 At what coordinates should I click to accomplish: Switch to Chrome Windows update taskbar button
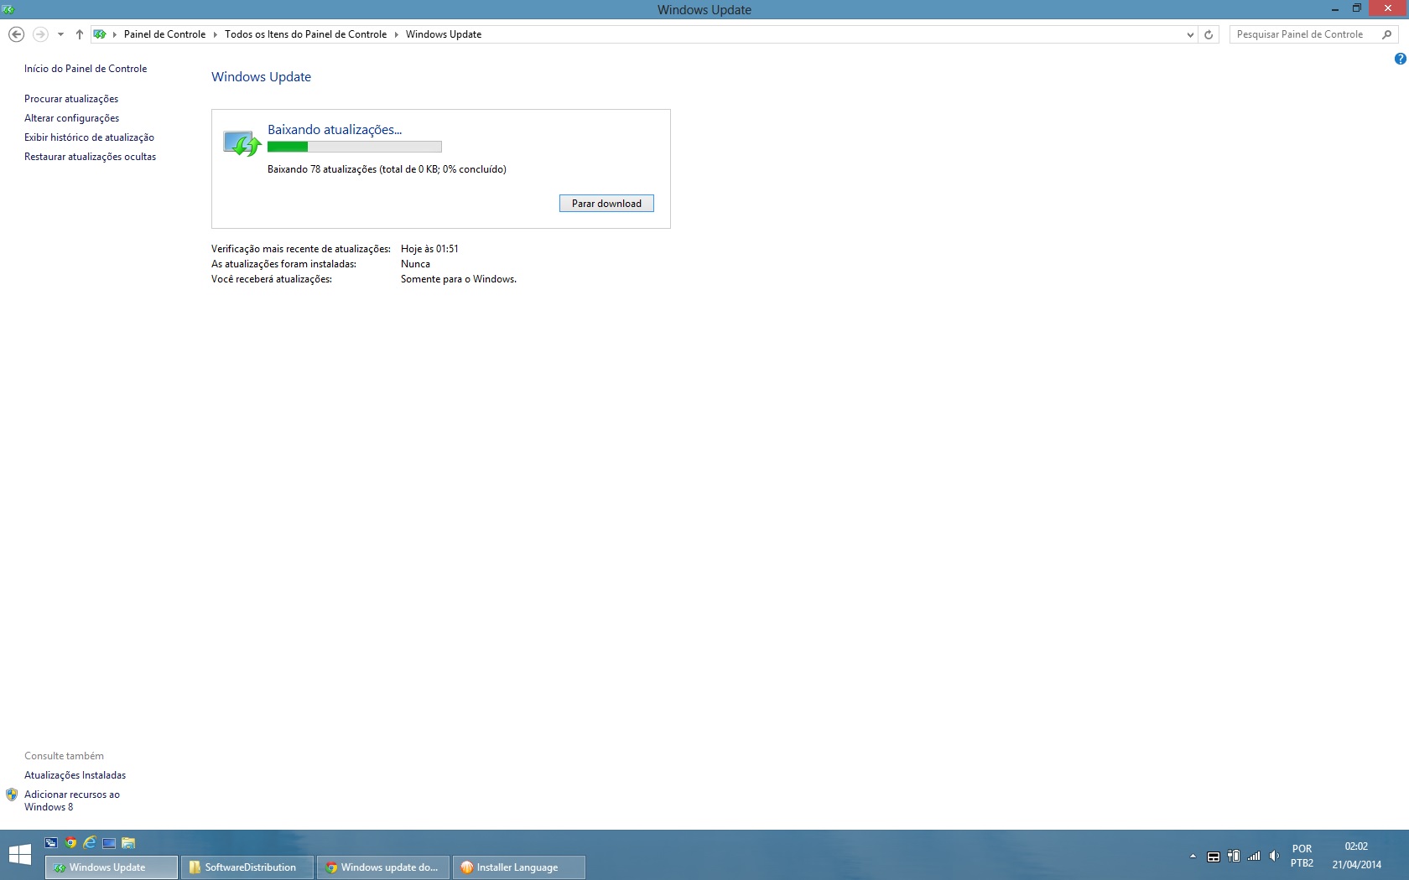383,867
